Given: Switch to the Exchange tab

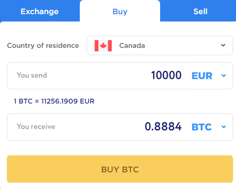Looking at the screenshot, I should click(x=40, y=12).
